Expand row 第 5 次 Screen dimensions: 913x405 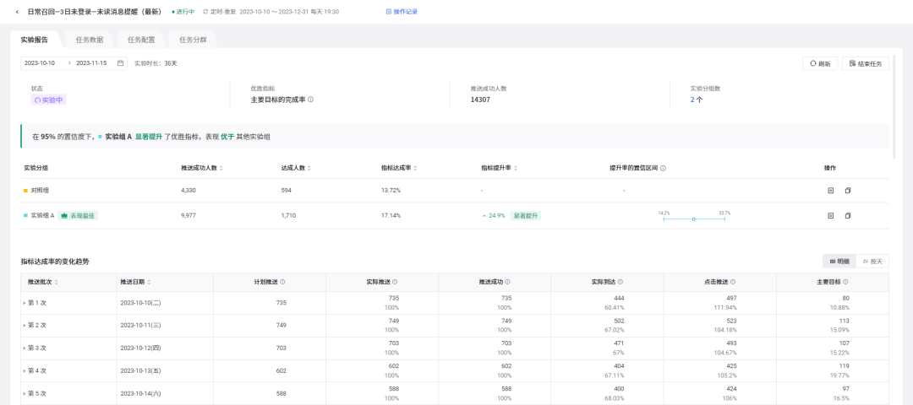pyautogui.click(x=25, y=393)
